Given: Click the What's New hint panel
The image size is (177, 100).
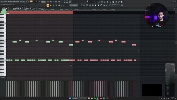Looking at the screenshot, I should (x=114, y=5).
